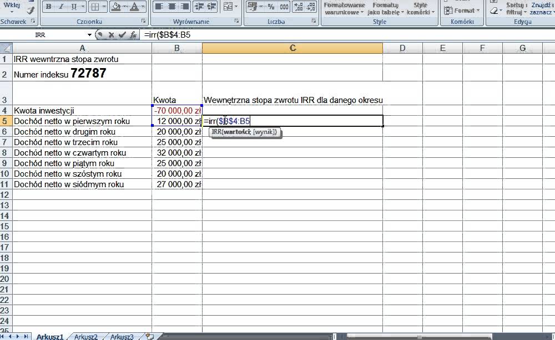The width and height of the screenshot is (555, 340).
Task: Open underline style dropdown arrow
Action: [x=83, y=7]
